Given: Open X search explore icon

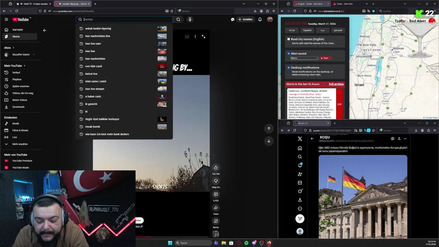Looking at the screenshot, I should [300, 157].
